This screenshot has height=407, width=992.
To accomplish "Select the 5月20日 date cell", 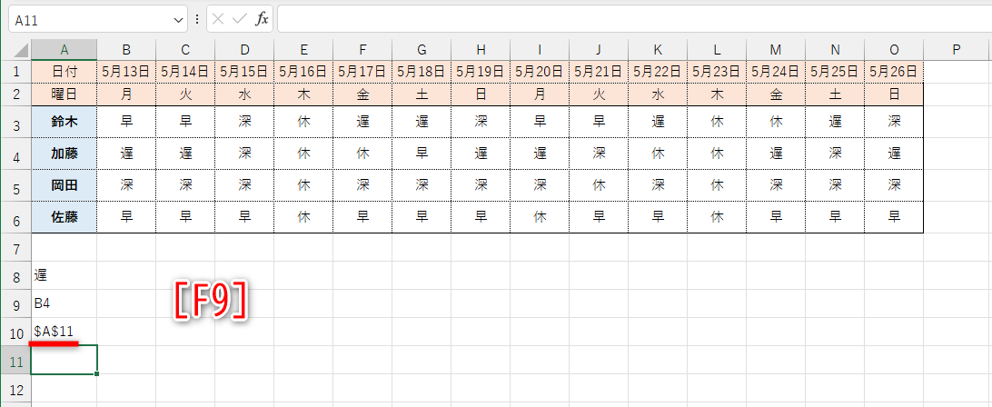I will click(540, 71).
